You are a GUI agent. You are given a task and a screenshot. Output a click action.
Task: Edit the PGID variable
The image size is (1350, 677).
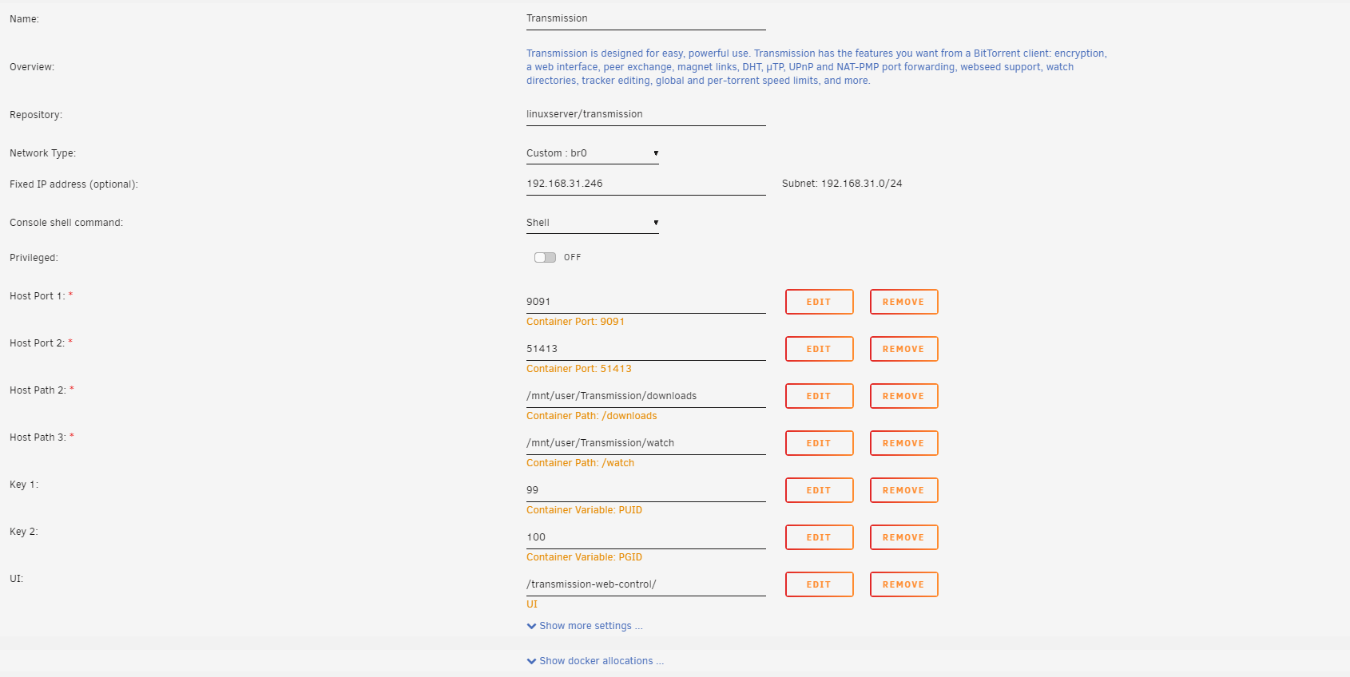pos(819,537)
